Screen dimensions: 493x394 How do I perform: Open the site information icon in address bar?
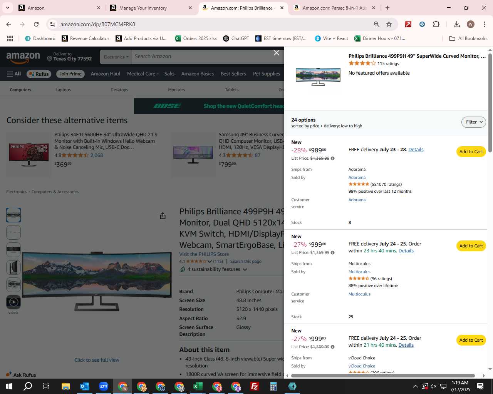point(53,24)
